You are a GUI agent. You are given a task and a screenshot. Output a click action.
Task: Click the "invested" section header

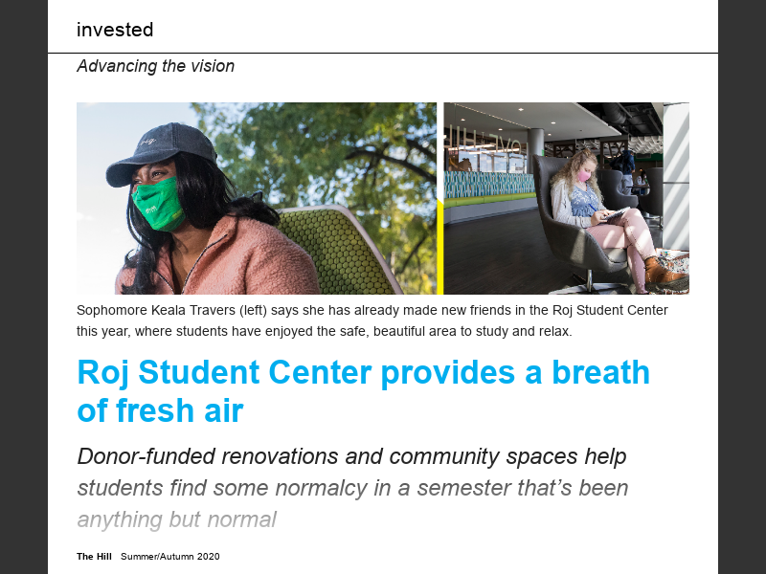[115, 30]
